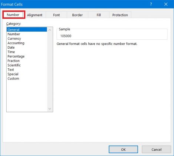Image resolution: width=174 pixels, height=156 pixels.
Task: Click the OK button
Action: point(123,149)
